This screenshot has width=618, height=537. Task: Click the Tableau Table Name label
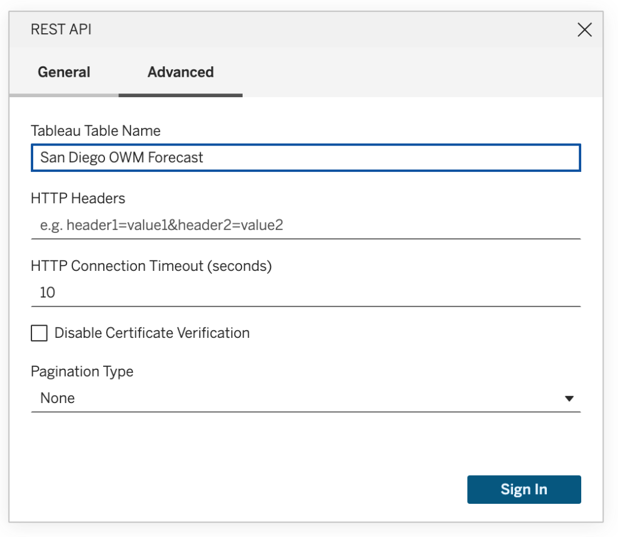[95, 131]
